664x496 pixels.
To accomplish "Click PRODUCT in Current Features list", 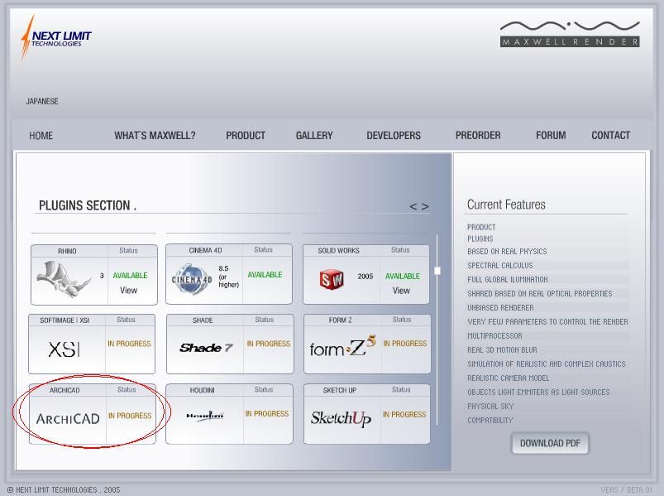I will pos(481,227).
